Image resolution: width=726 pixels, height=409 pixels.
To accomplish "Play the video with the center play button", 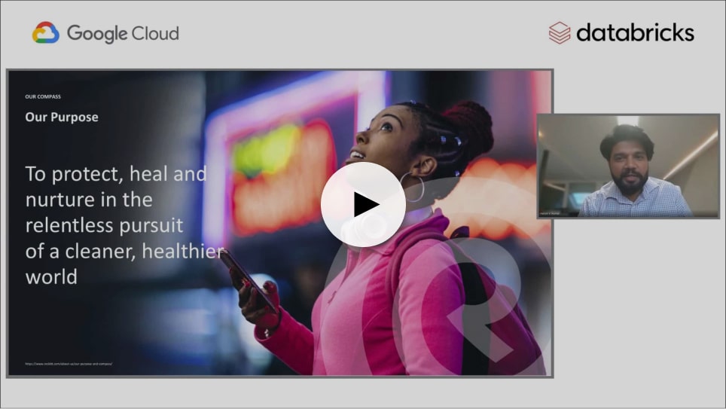I will 363,204.
